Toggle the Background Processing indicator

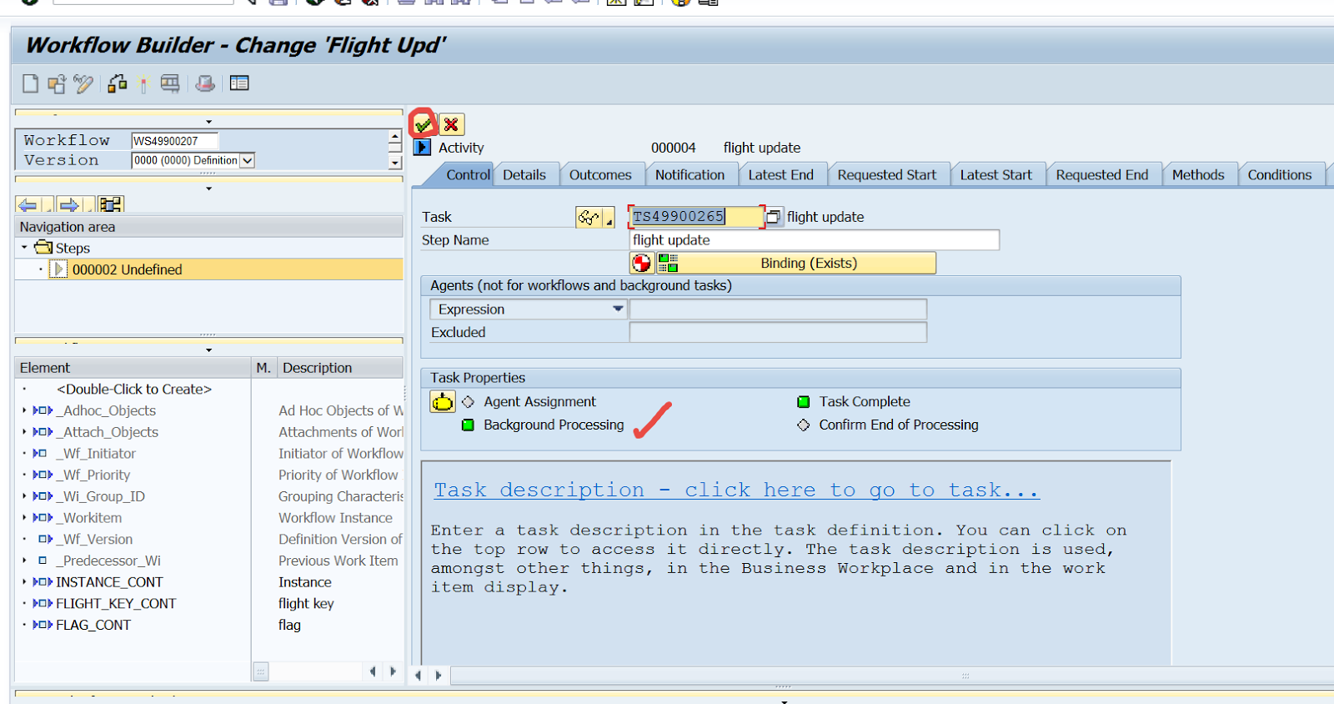pos(469,425)
